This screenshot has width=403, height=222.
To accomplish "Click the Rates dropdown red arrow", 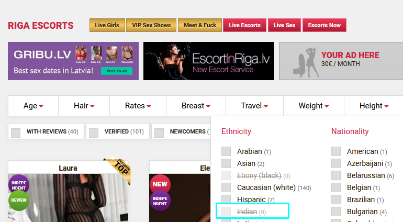I will click(149, 106).
